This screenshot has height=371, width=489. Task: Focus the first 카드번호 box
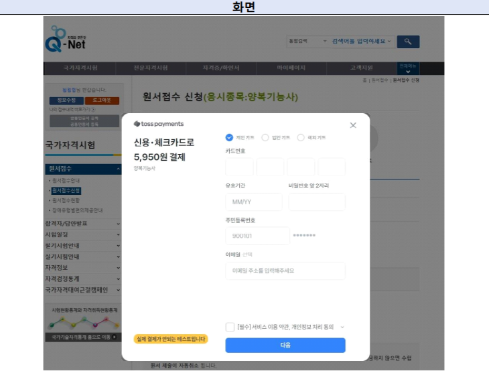pos(240,167)
